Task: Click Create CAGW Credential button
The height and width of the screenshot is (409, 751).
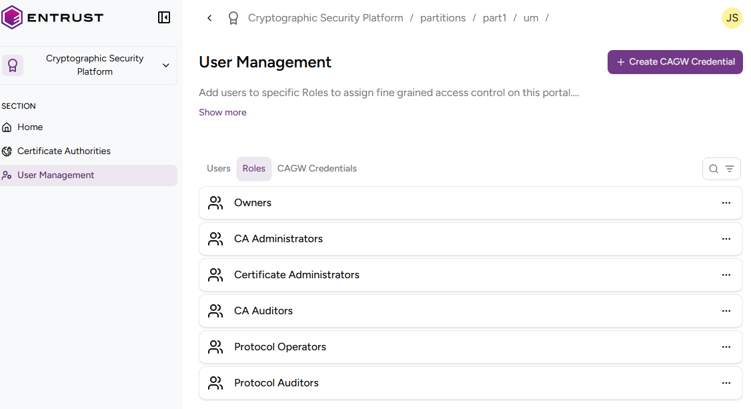Action: [674, 61]
